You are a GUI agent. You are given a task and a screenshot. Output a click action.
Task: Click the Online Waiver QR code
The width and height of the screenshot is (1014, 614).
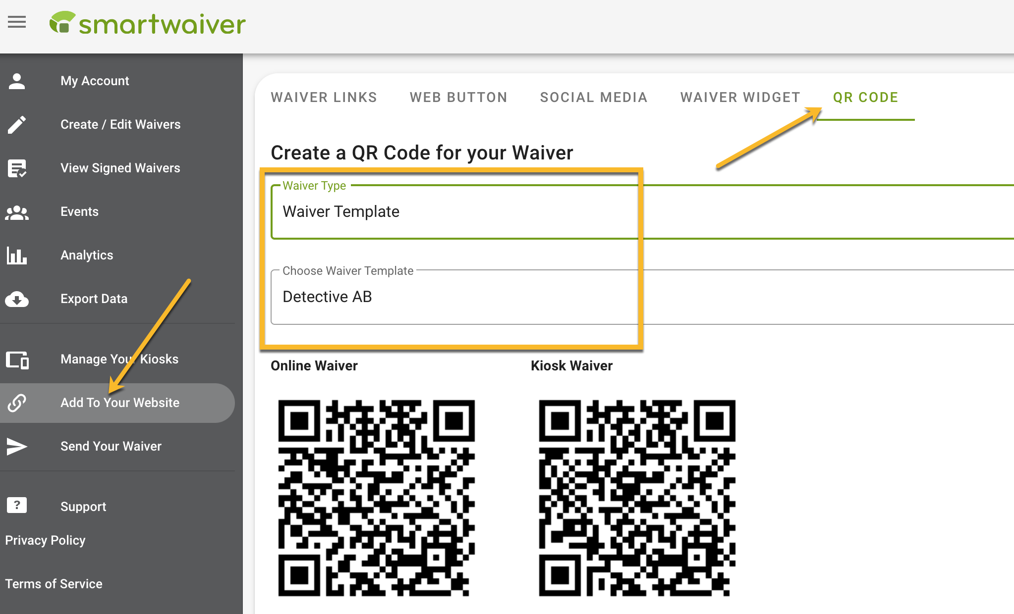tap(376, 498)
